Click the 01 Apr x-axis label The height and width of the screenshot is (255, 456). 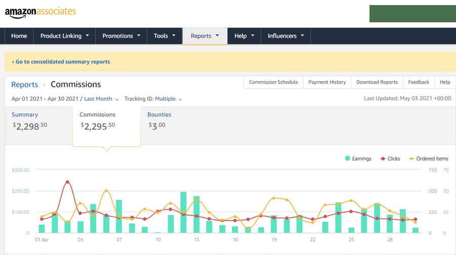tap(42, 240)
